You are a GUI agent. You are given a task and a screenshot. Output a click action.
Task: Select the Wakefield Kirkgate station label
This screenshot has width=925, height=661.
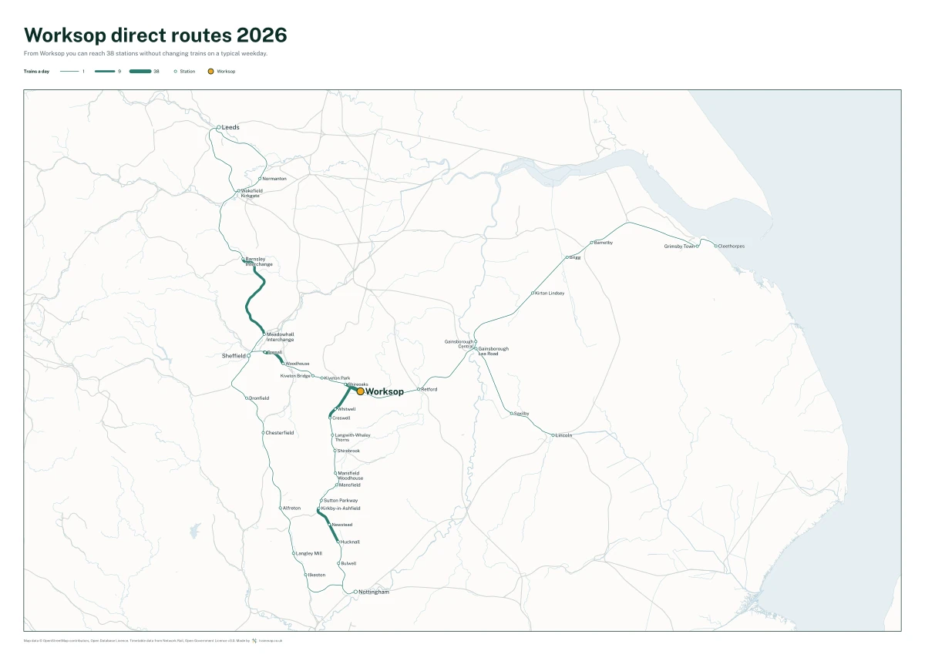tap(252, 193)
